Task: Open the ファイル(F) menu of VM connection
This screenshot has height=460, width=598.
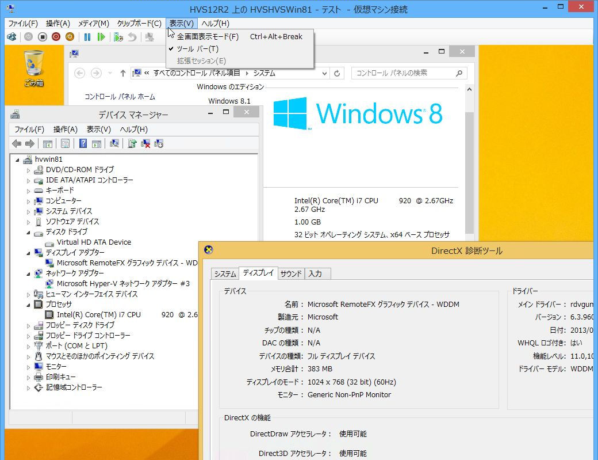Action: 23,24
